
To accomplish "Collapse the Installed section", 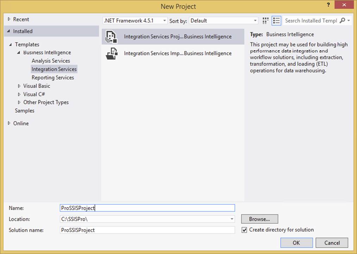I will click(x=8, y=31).
